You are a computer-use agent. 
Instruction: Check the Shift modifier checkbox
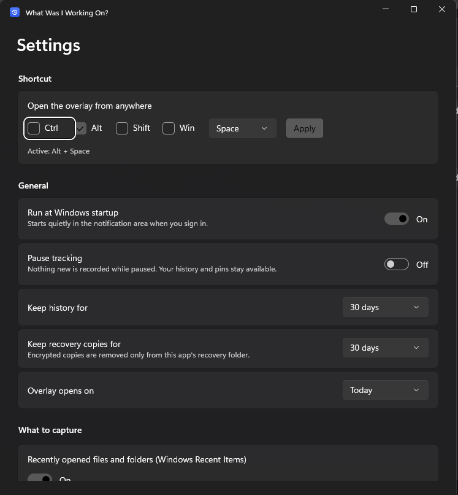(x=122, y=128)
